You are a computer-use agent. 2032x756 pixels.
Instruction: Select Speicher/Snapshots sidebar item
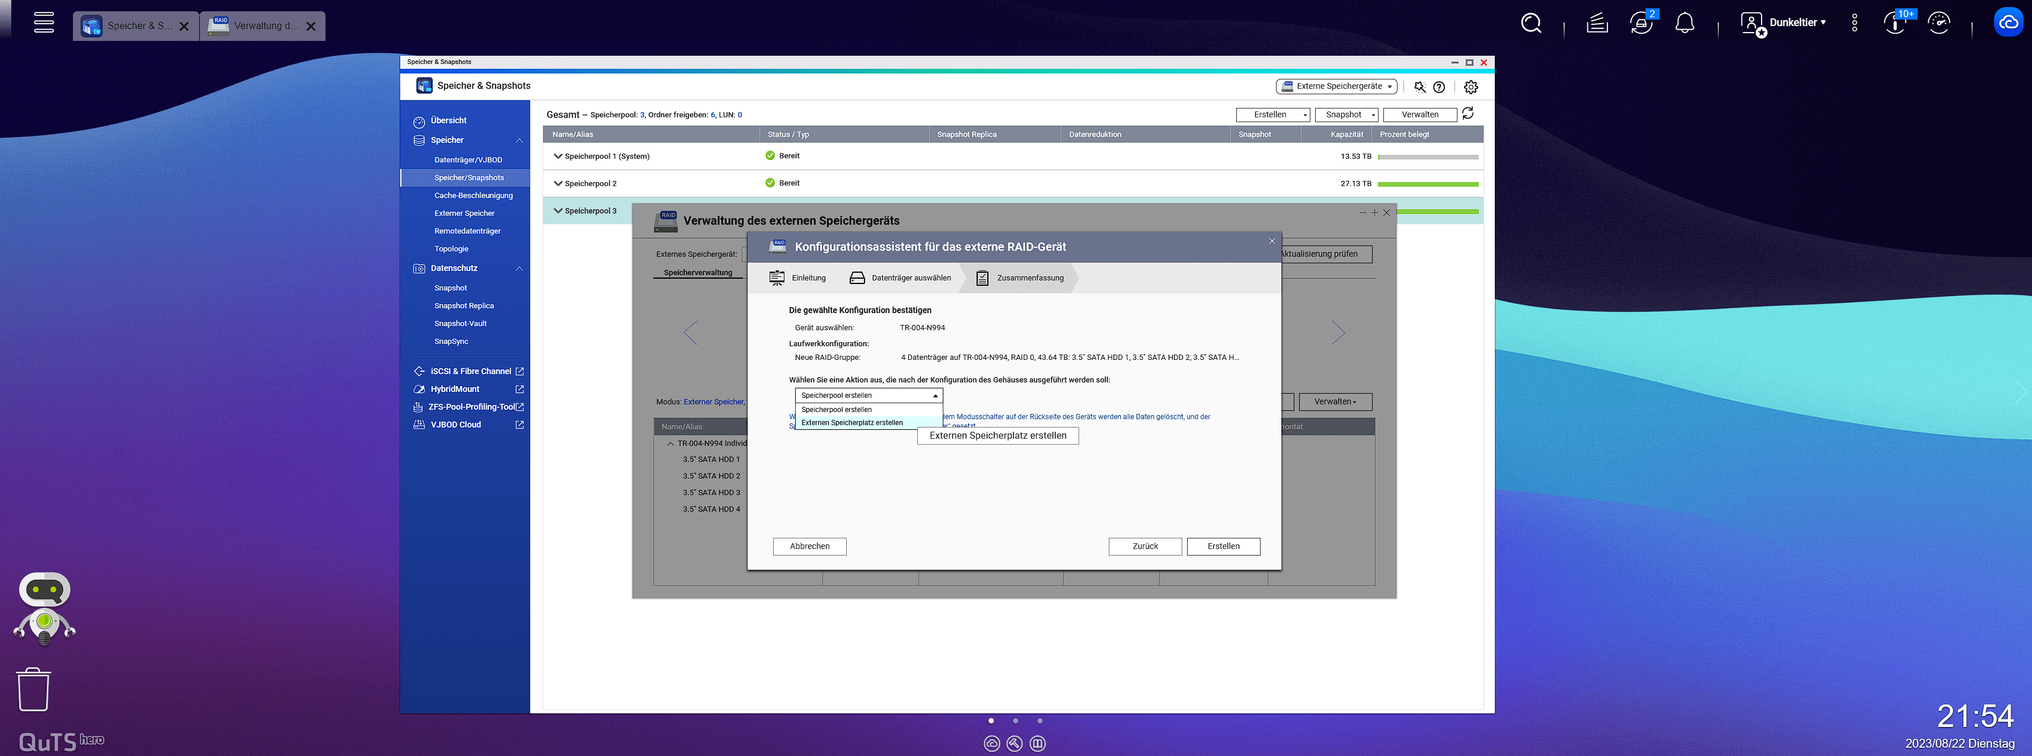pyautogui.click(x=465, y=177)
